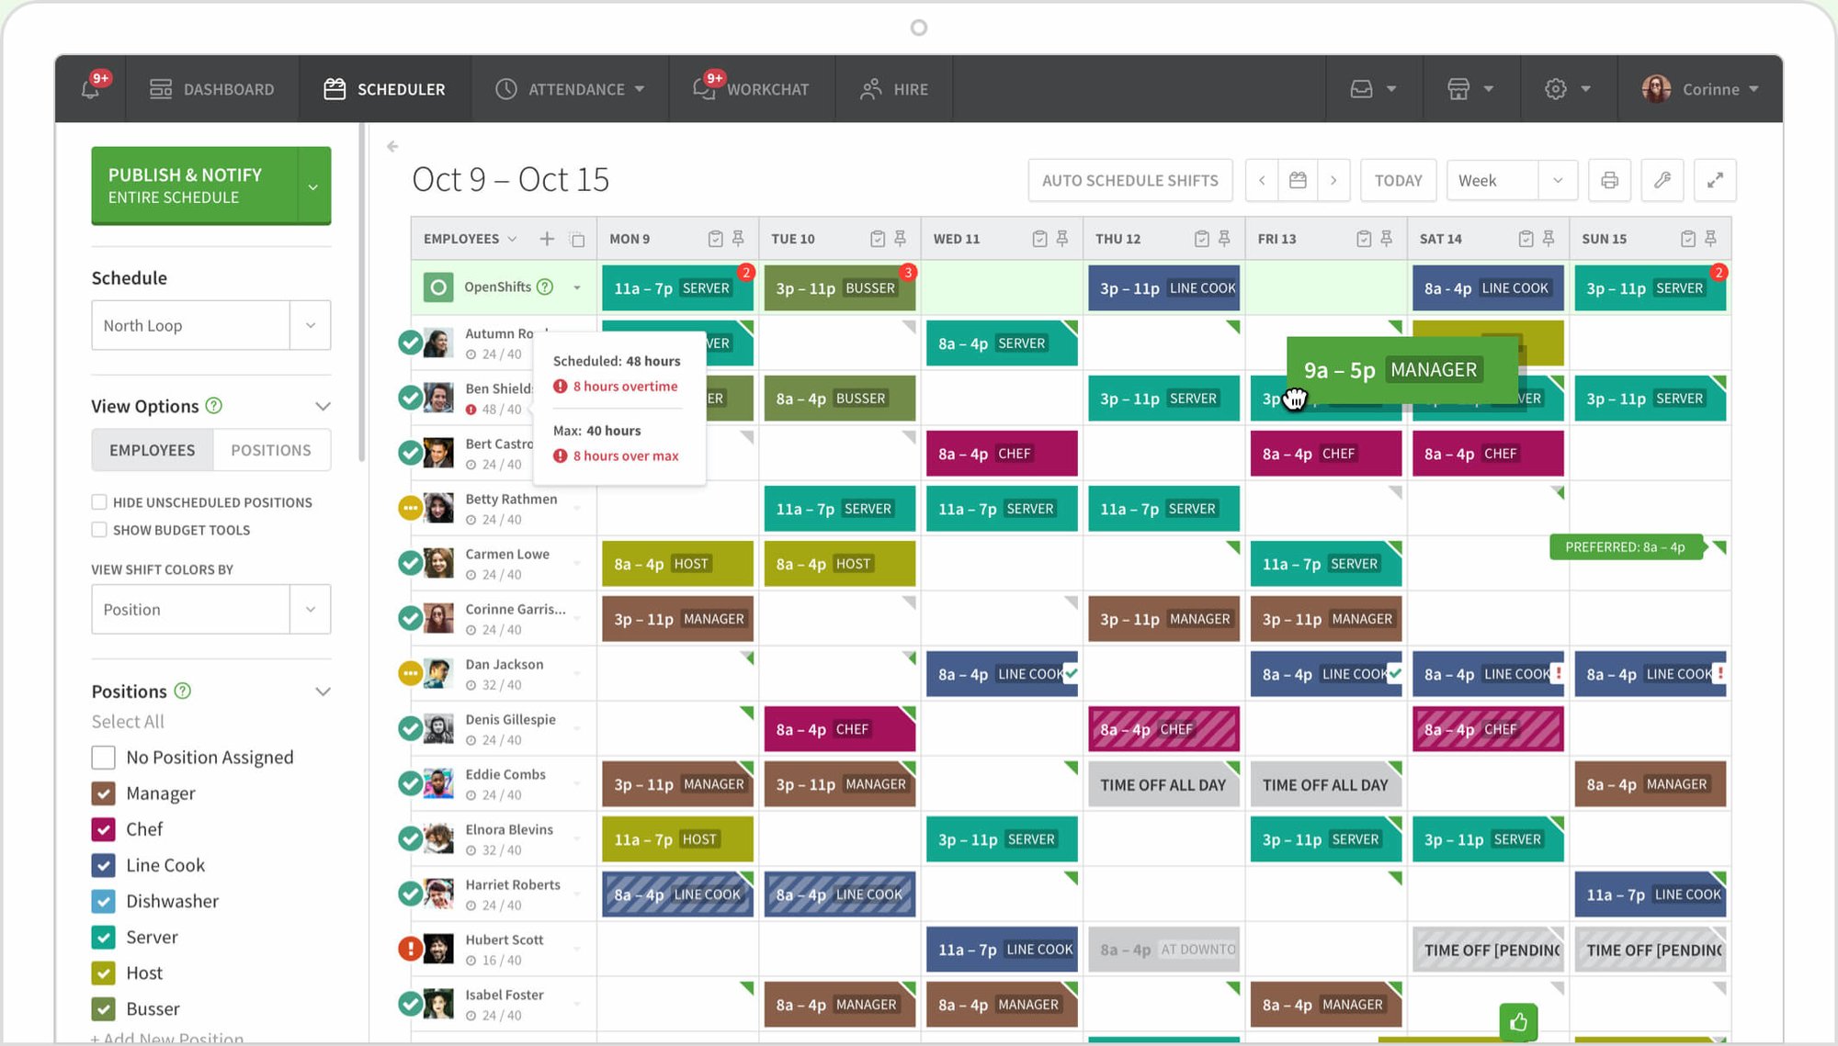Image resolution: width=1838 pixels, height=1046 pixels.
Task: Enable the Show Budget Tools checkbox
Action: [98, 529]
